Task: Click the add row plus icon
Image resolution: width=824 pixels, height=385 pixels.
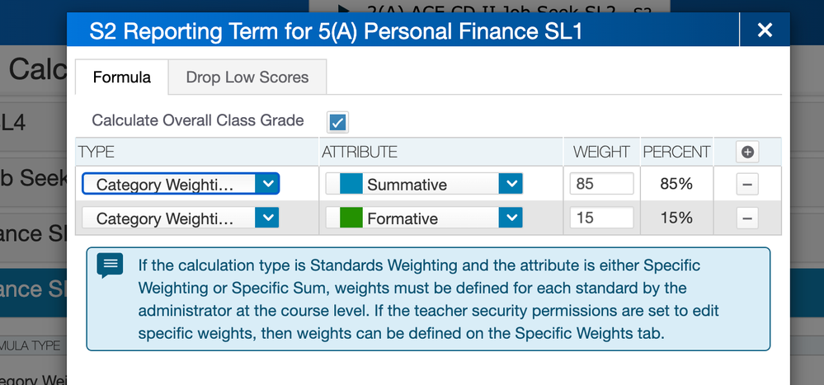Action: tap(748, 152)
